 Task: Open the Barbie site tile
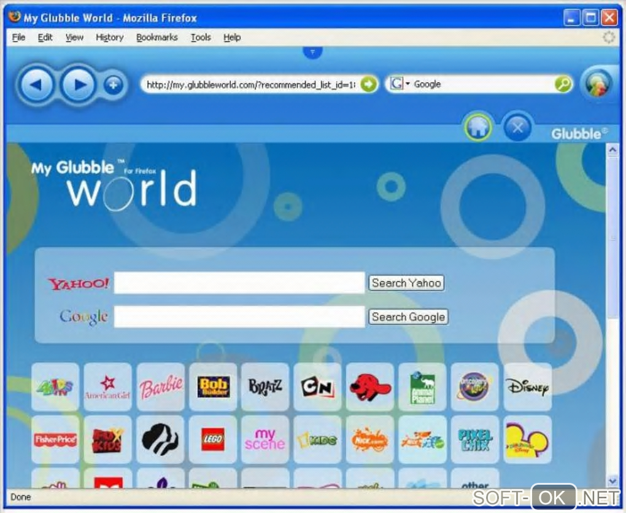click(161, 387)
